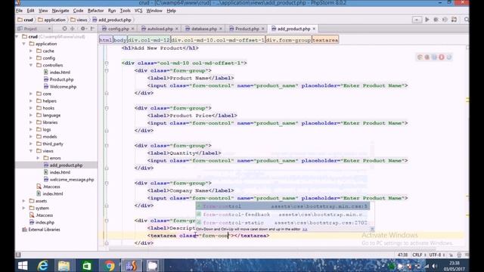This screenshot has width=484, height=272.
Task: Click the UTF-8 encoding status entry
Action: [437, 255]
